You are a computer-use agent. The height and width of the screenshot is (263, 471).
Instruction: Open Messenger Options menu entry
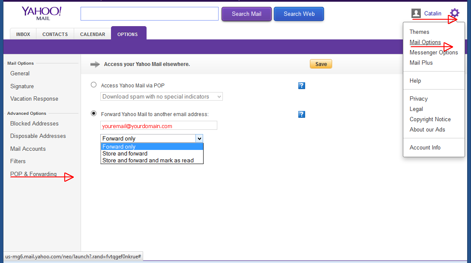[433, 53]
